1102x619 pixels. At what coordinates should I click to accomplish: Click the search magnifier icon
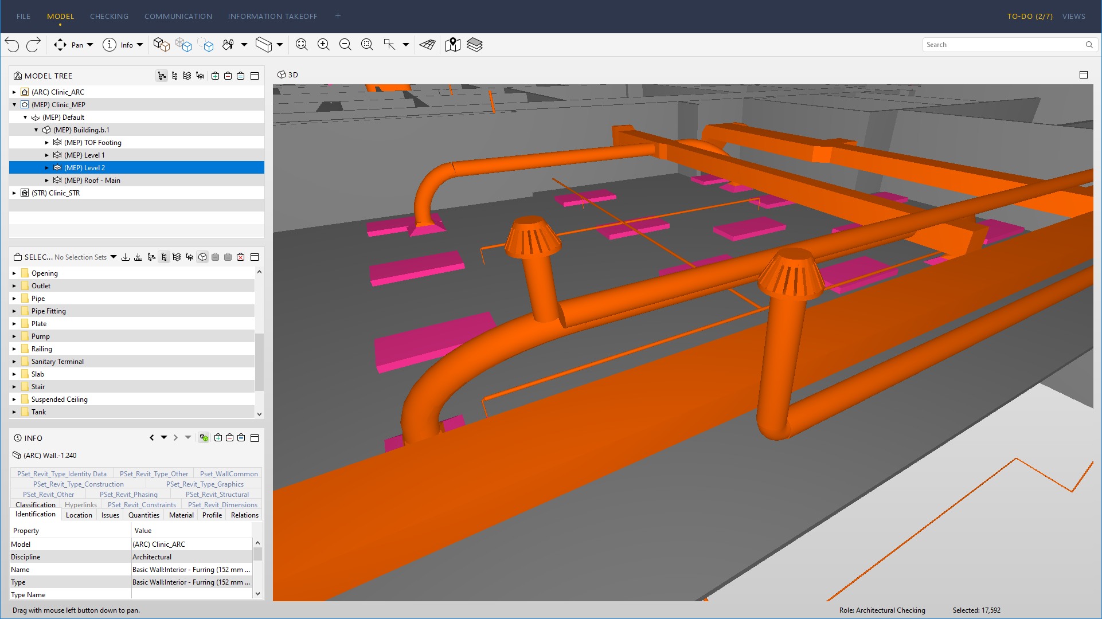(1089, 45)
